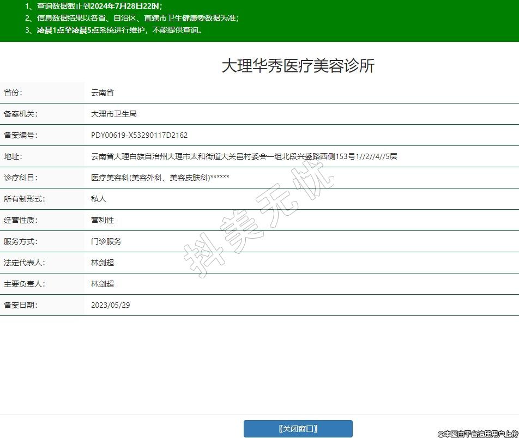
Task: Click 林剑超 in the 法定代表人 row
Action: click(x=102, y=263)
